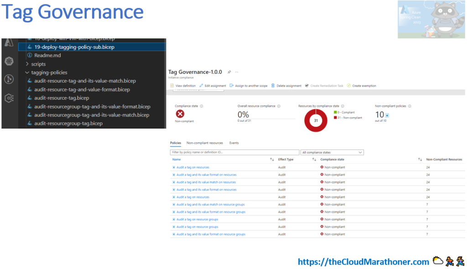Click the filter by policy name field
The image size is (467, 269).
pyautogui.click(x=234, y=152)
